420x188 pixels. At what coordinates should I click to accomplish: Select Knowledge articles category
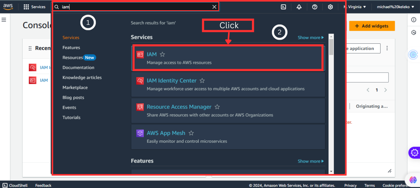tap(82, 78)
